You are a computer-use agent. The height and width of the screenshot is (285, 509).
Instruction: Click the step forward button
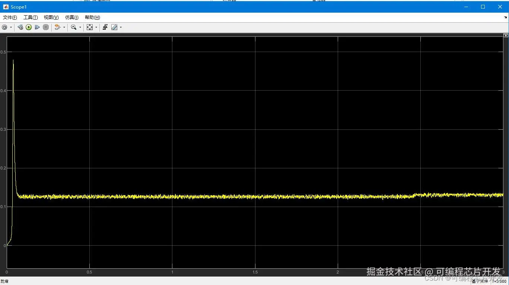click(x=37, y=27)
